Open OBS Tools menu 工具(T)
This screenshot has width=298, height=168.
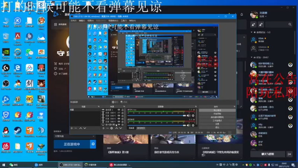pyautogui.click(x=124, y=21)
